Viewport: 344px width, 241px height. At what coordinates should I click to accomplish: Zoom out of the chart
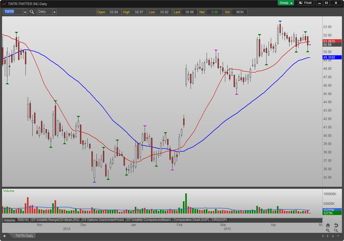(336, 230)
